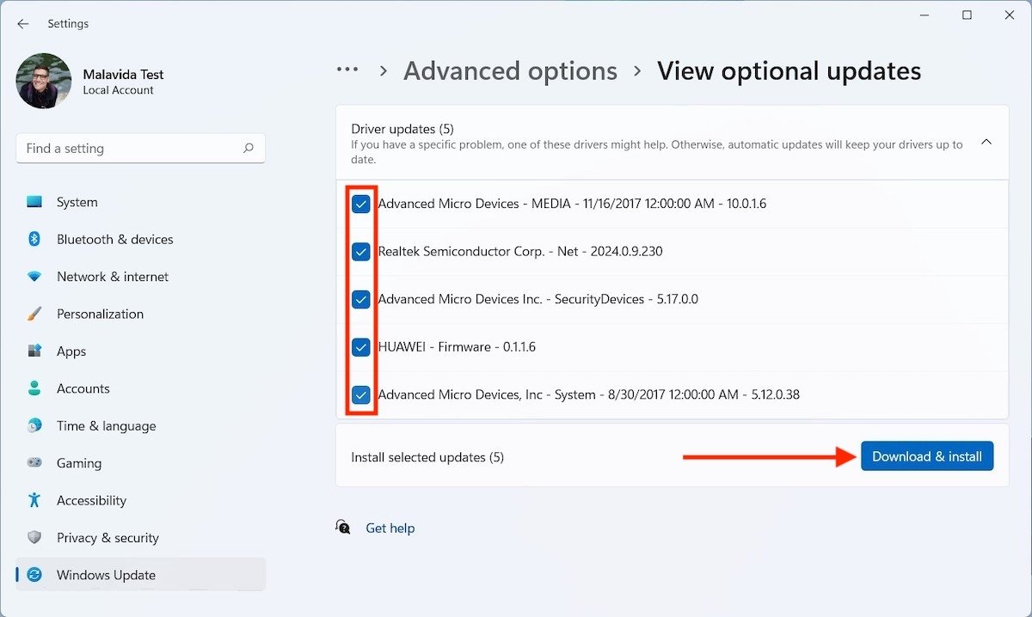
Task: Go back to Advanced options breadcrumb
Action: [511, 71]
